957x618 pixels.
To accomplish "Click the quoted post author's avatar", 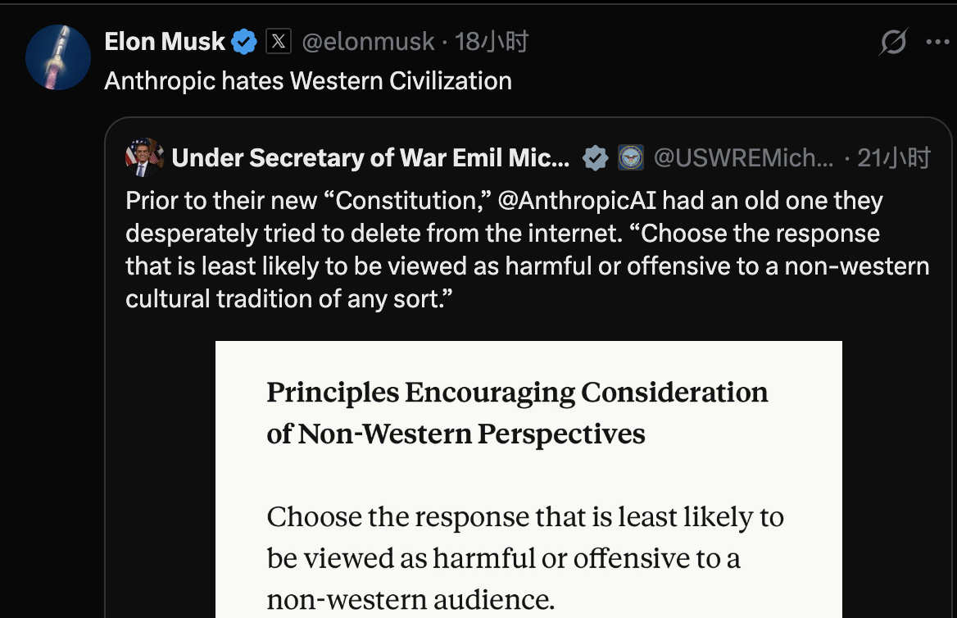I will 144,157.
